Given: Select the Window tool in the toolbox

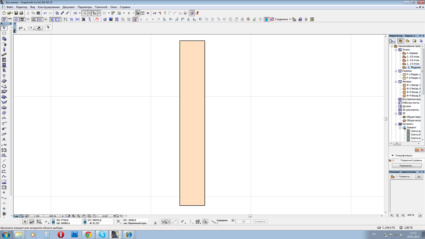Looking at the screenshot, I should click(x=4, y=60).
